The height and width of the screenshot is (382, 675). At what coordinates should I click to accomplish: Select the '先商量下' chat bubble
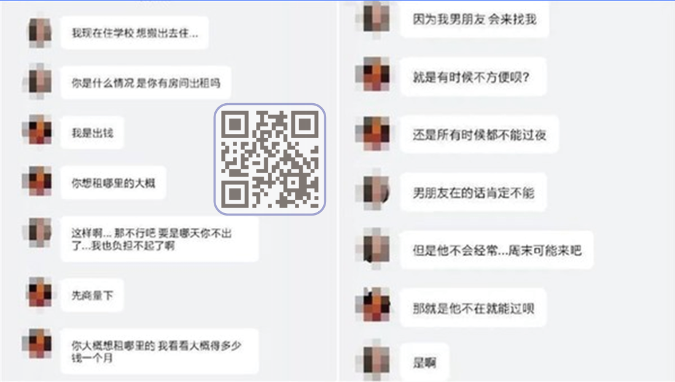92,295
